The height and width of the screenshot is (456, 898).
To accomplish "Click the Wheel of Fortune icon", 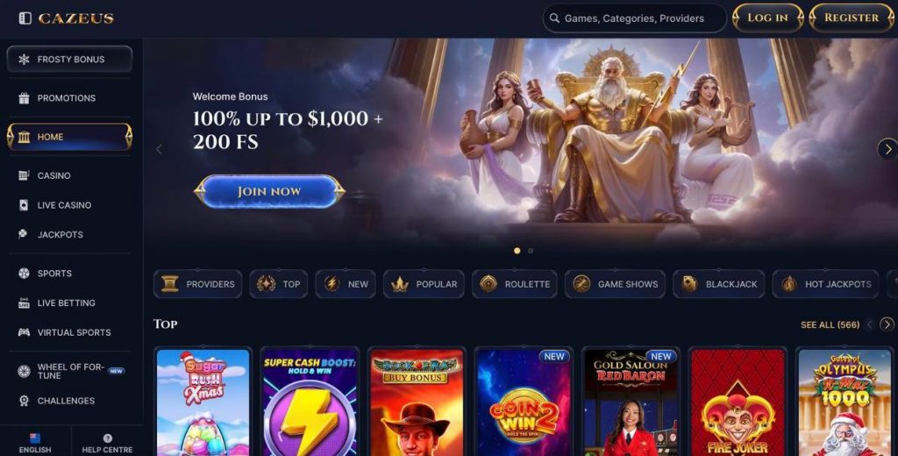I will click(x=24, y=371).
